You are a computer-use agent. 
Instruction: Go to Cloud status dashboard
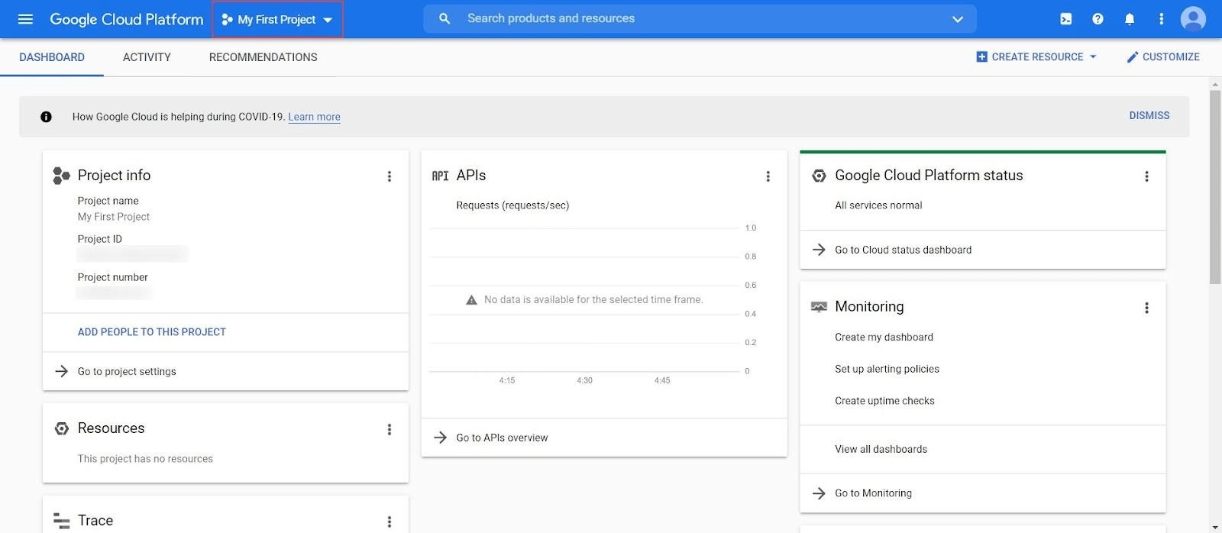click(x=904, y=250)
